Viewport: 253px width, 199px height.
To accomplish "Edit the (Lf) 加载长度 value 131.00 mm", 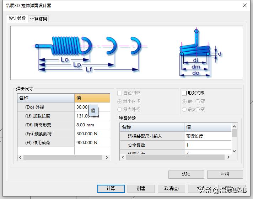I will coord(92,116).
